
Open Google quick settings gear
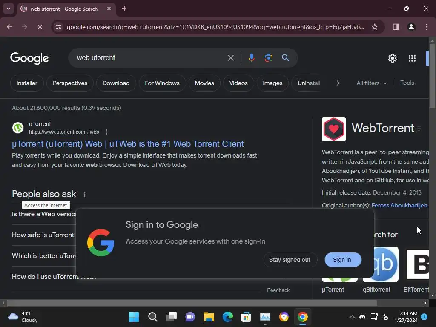click(392, 58)
